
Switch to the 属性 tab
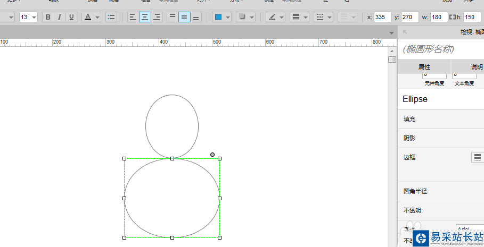tap(424, 67)
